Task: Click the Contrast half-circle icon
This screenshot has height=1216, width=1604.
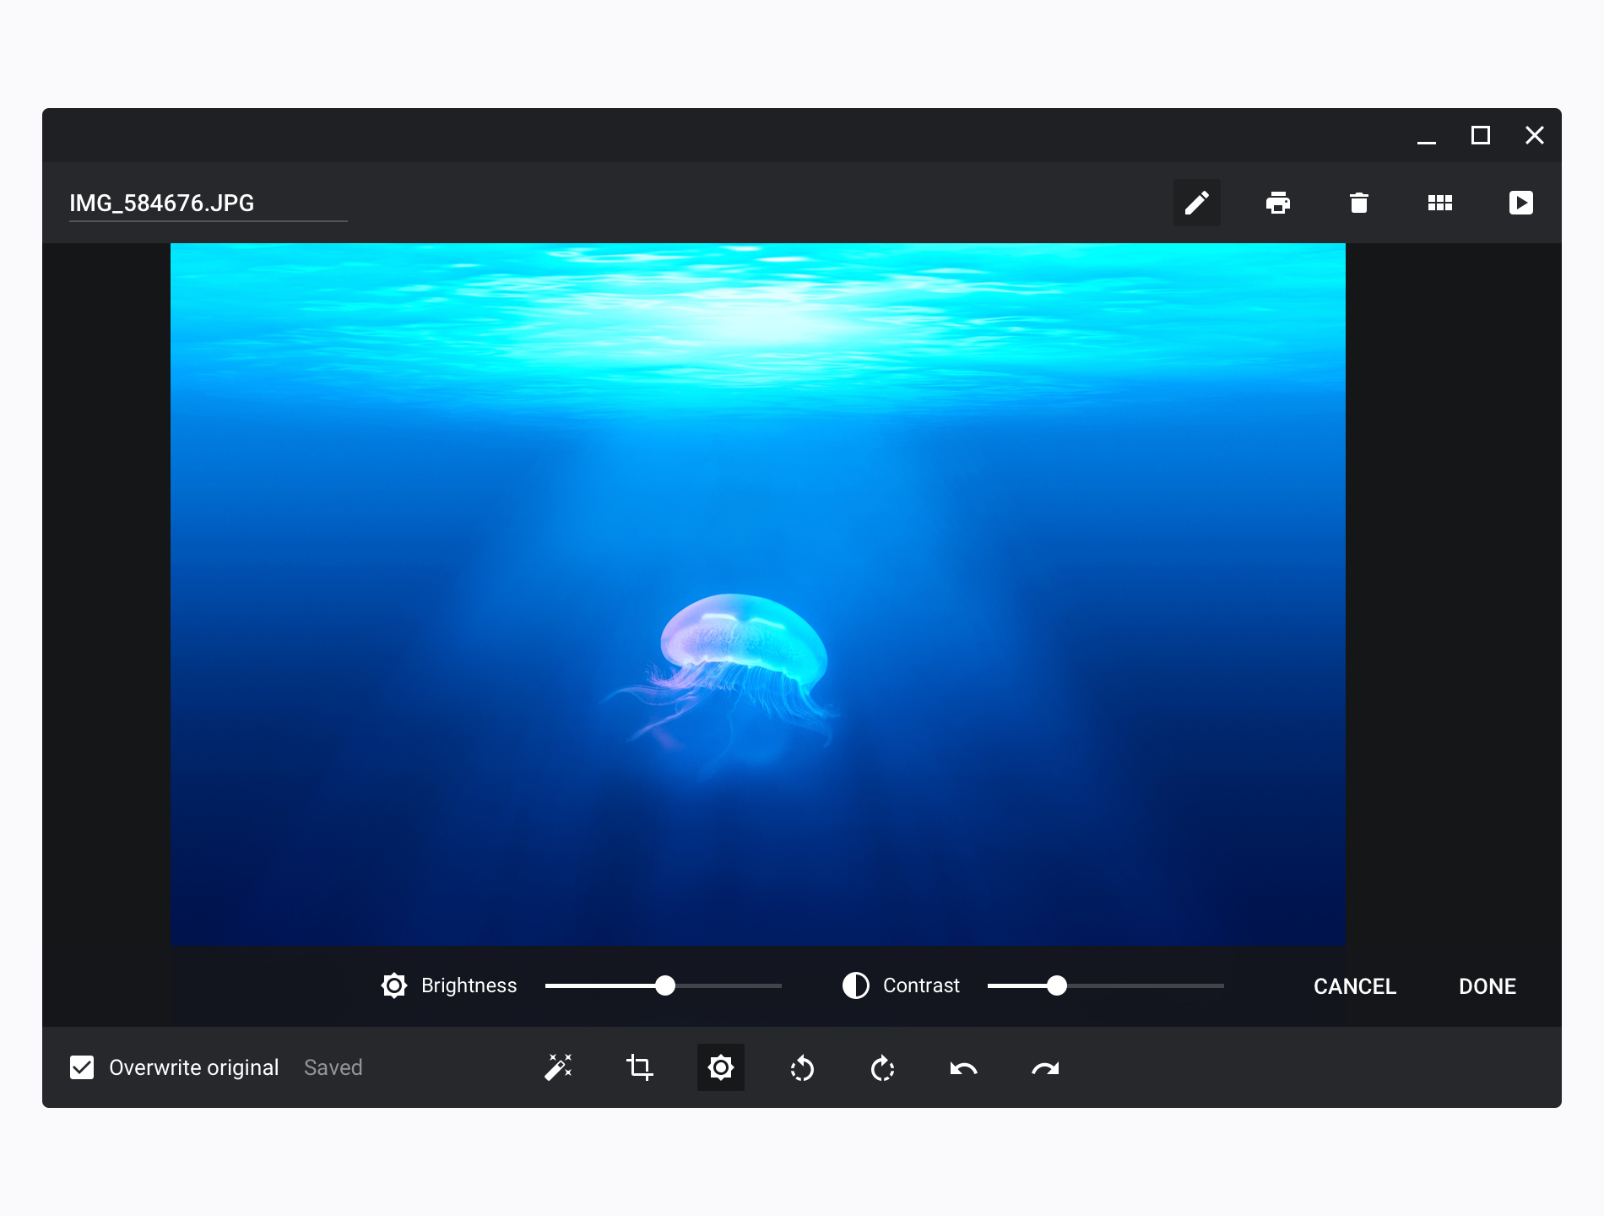Action: (855, 985)
